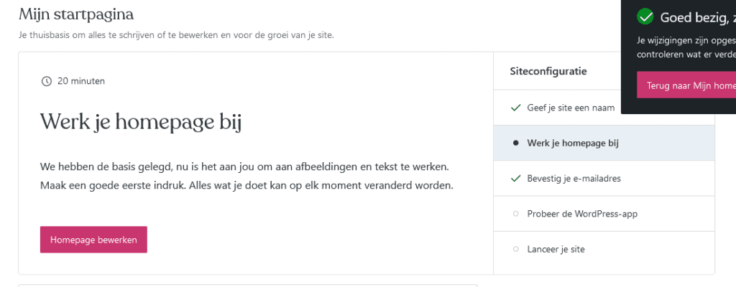Click checkmark icon before Bevestig je e-mailadres
The height and width of the screenshot is (287, 736).
pyautogui.click(x=516, y=179)
